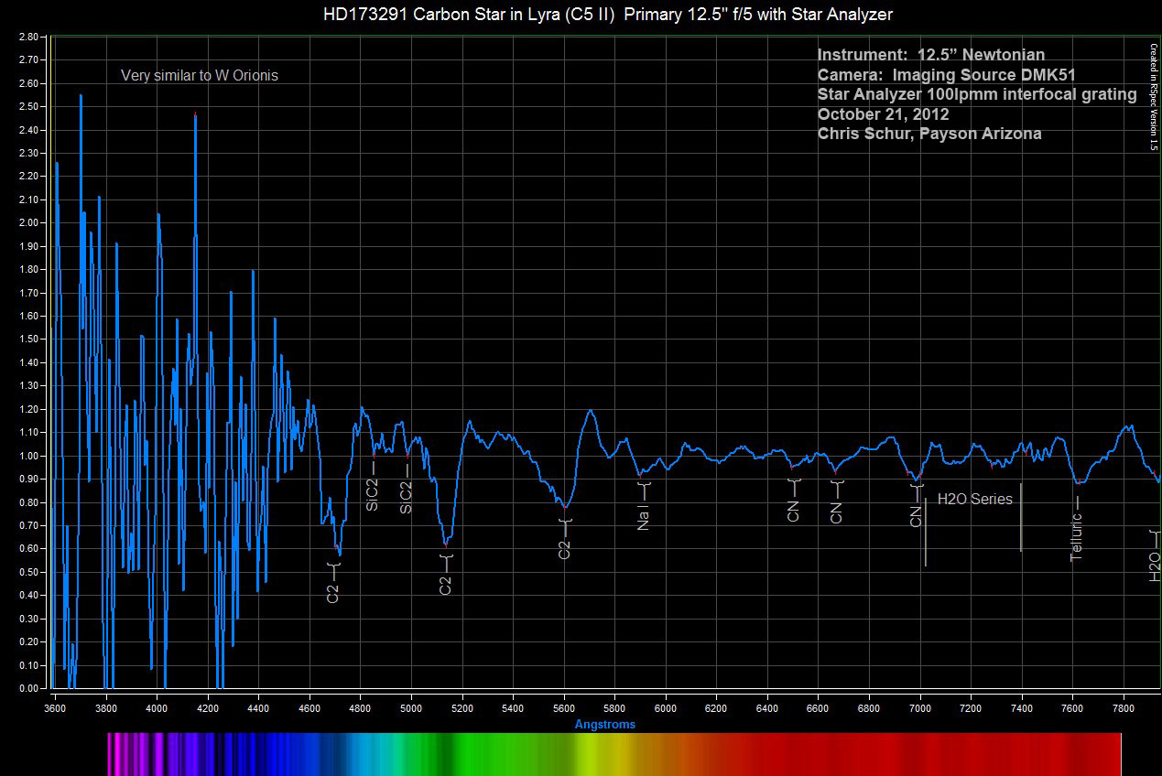Viewport: 1162px width, 776px height.
Task: Click the H2O Series label
Action: coord(974,500)
